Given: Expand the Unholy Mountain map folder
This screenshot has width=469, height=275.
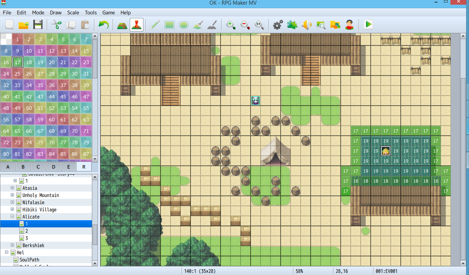Looking at the screenshot, I should [12, 195].
